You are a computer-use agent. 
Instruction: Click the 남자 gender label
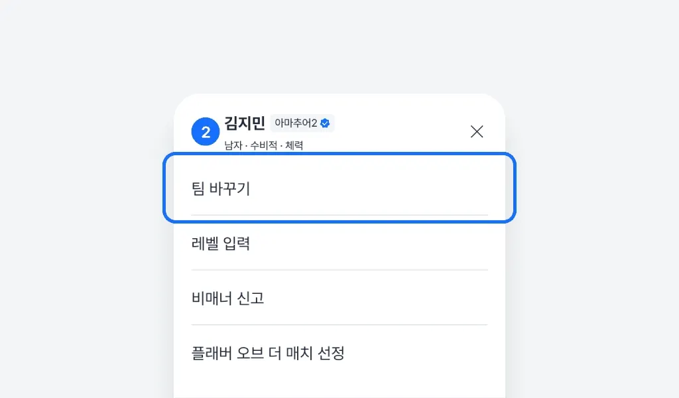coord(233,145)
